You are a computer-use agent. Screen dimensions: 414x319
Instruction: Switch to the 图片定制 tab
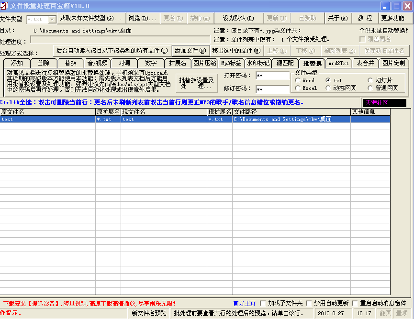[394, 63]
